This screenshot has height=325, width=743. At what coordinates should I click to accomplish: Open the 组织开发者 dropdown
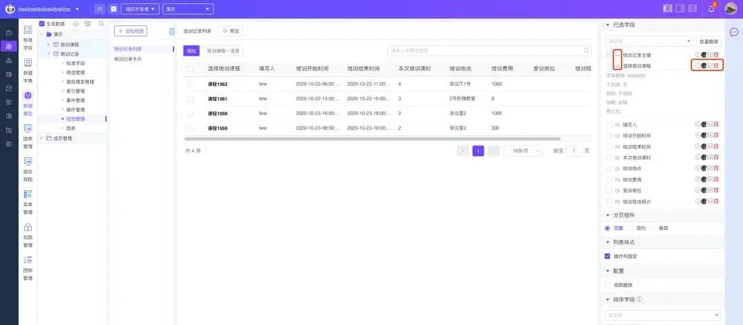pyautogui.click(x=140, y=9)
